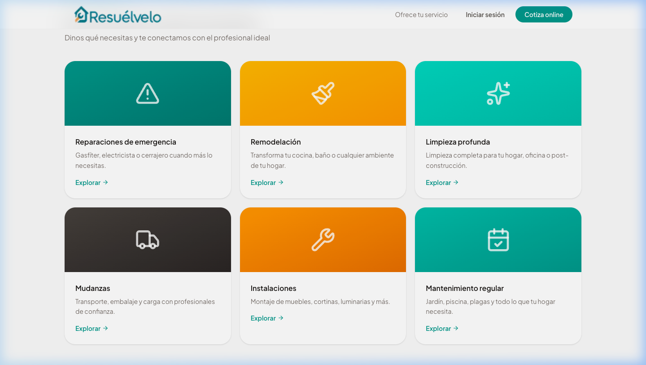Click the moving truck icon on Mudanzas

148,239
